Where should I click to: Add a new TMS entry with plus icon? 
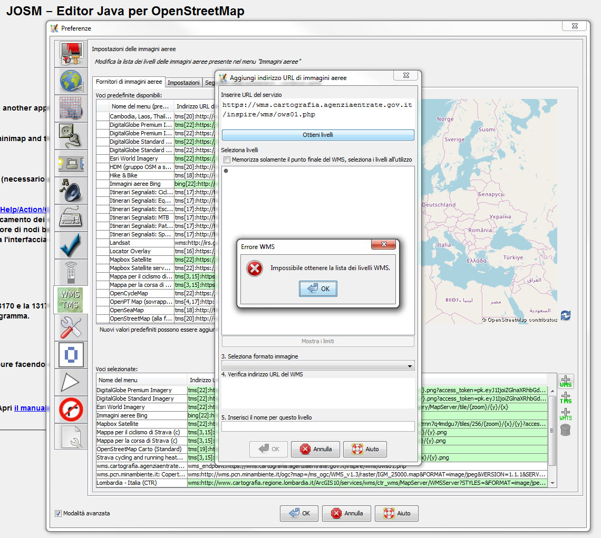pos(565,397)
